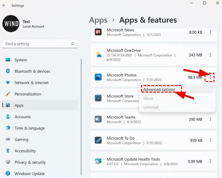
Task: Select Personalization in the sidebar
Action: (28, 94)
